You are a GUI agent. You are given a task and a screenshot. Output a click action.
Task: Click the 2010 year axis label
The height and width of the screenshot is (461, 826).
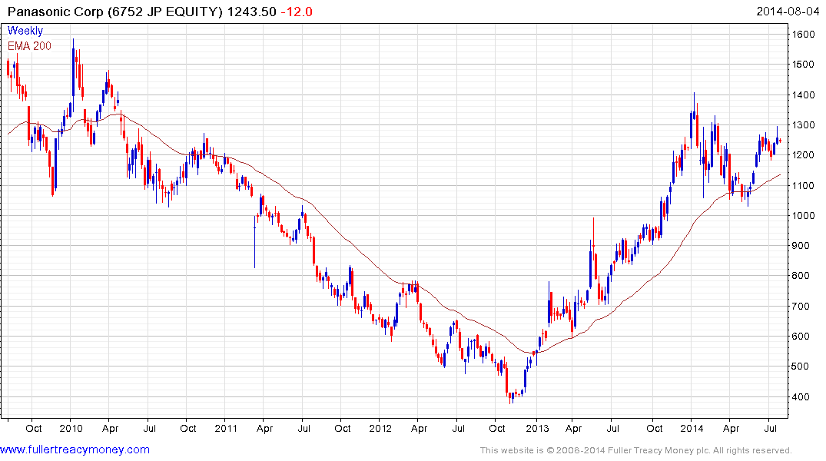point(71,428)
